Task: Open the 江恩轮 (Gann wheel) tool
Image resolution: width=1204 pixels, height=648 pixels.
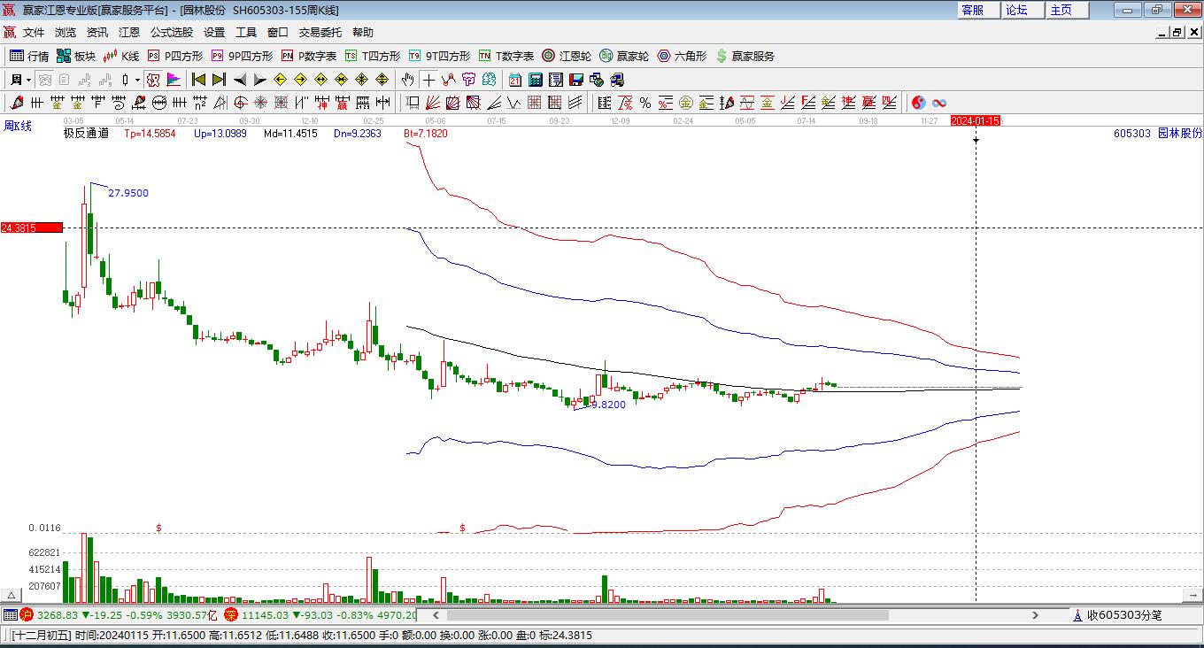Action: (567, 56)
